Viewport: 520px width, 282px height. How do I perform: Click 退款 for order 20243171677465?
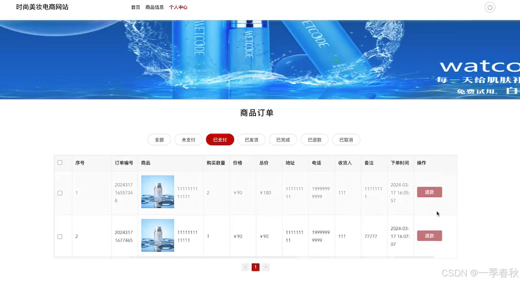[429, 236]
